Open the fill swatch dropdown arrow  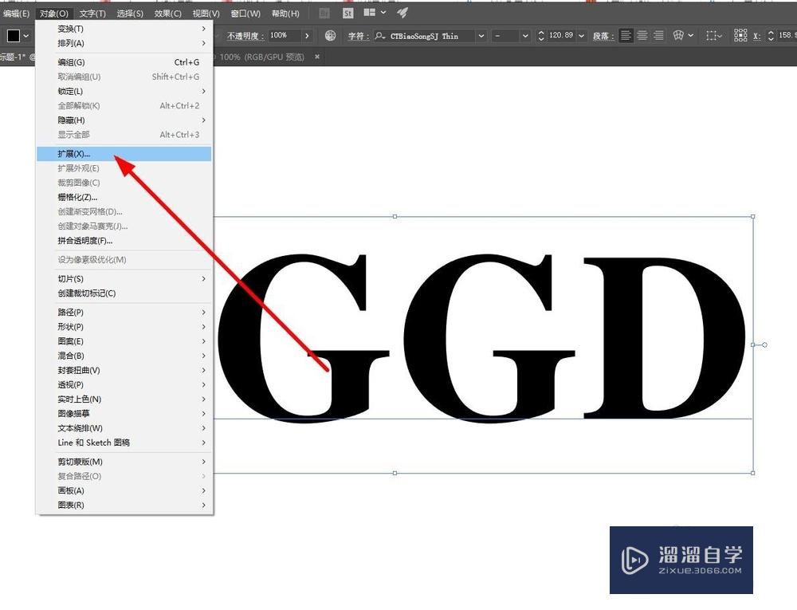(x=26, y=36)
